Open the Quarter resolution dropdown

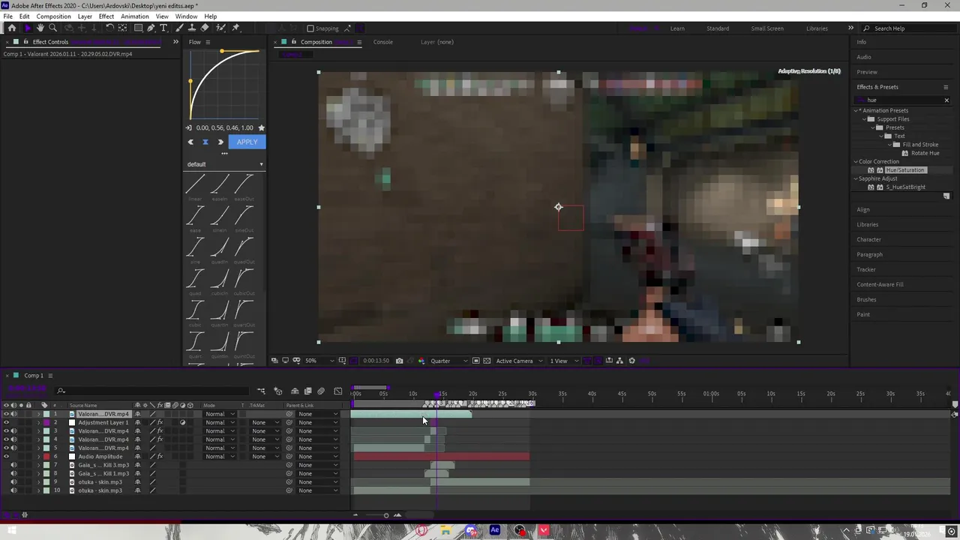pyautogui.click(x=448, y=361)
